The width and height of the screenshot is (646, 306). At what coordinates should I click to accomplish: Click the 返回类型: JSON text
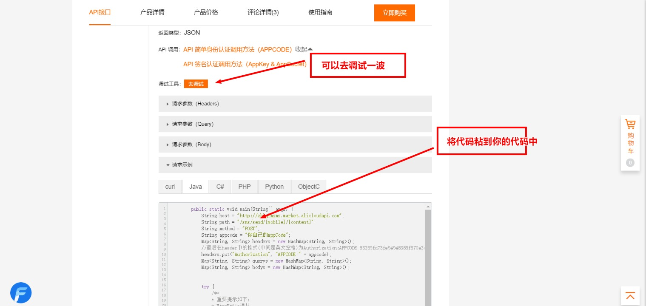pyautogui.click(x=179, y=33)
